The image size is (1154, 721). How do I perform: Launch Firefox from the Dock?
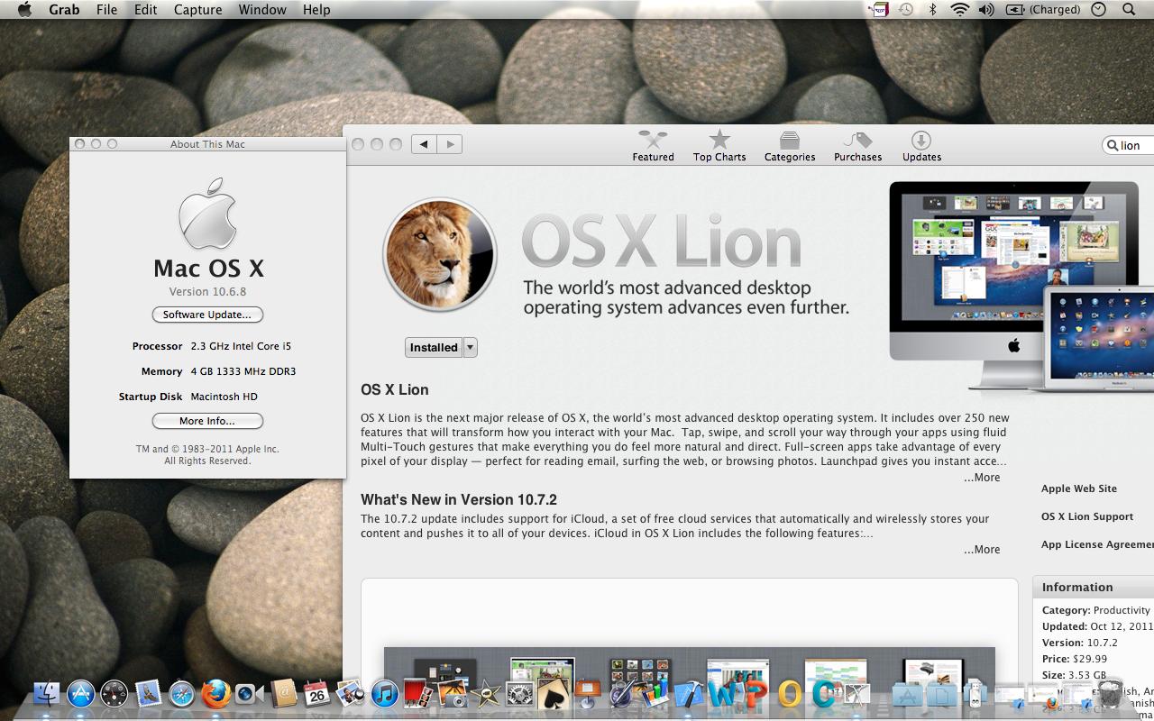[215, 693]
